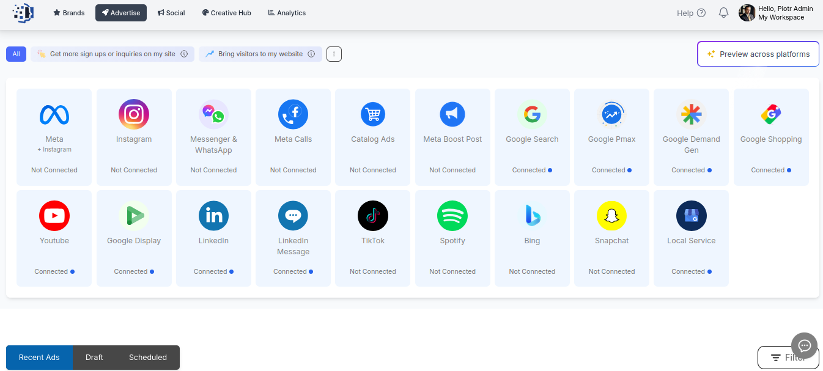Switch to the Creative Hub section
This screenshot has width=823, height=371.
[x=226, y=12]
